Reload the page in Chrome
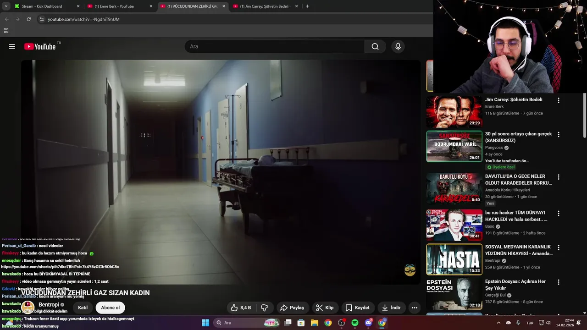 click(28, 19)
